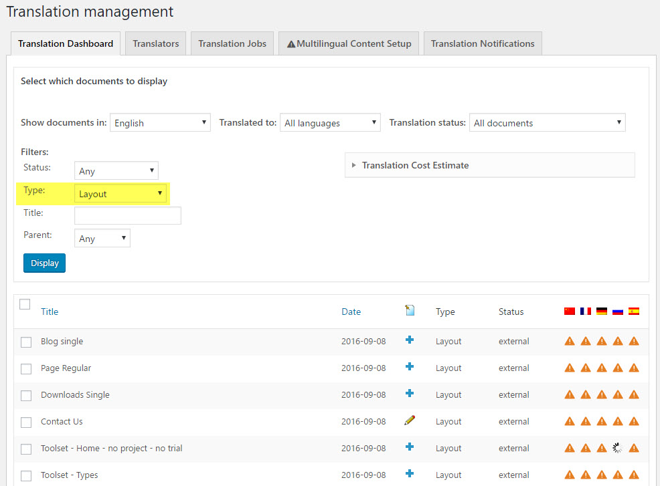
Task: Click the Spanish flag column icon
Action: (x=634, y=312)
